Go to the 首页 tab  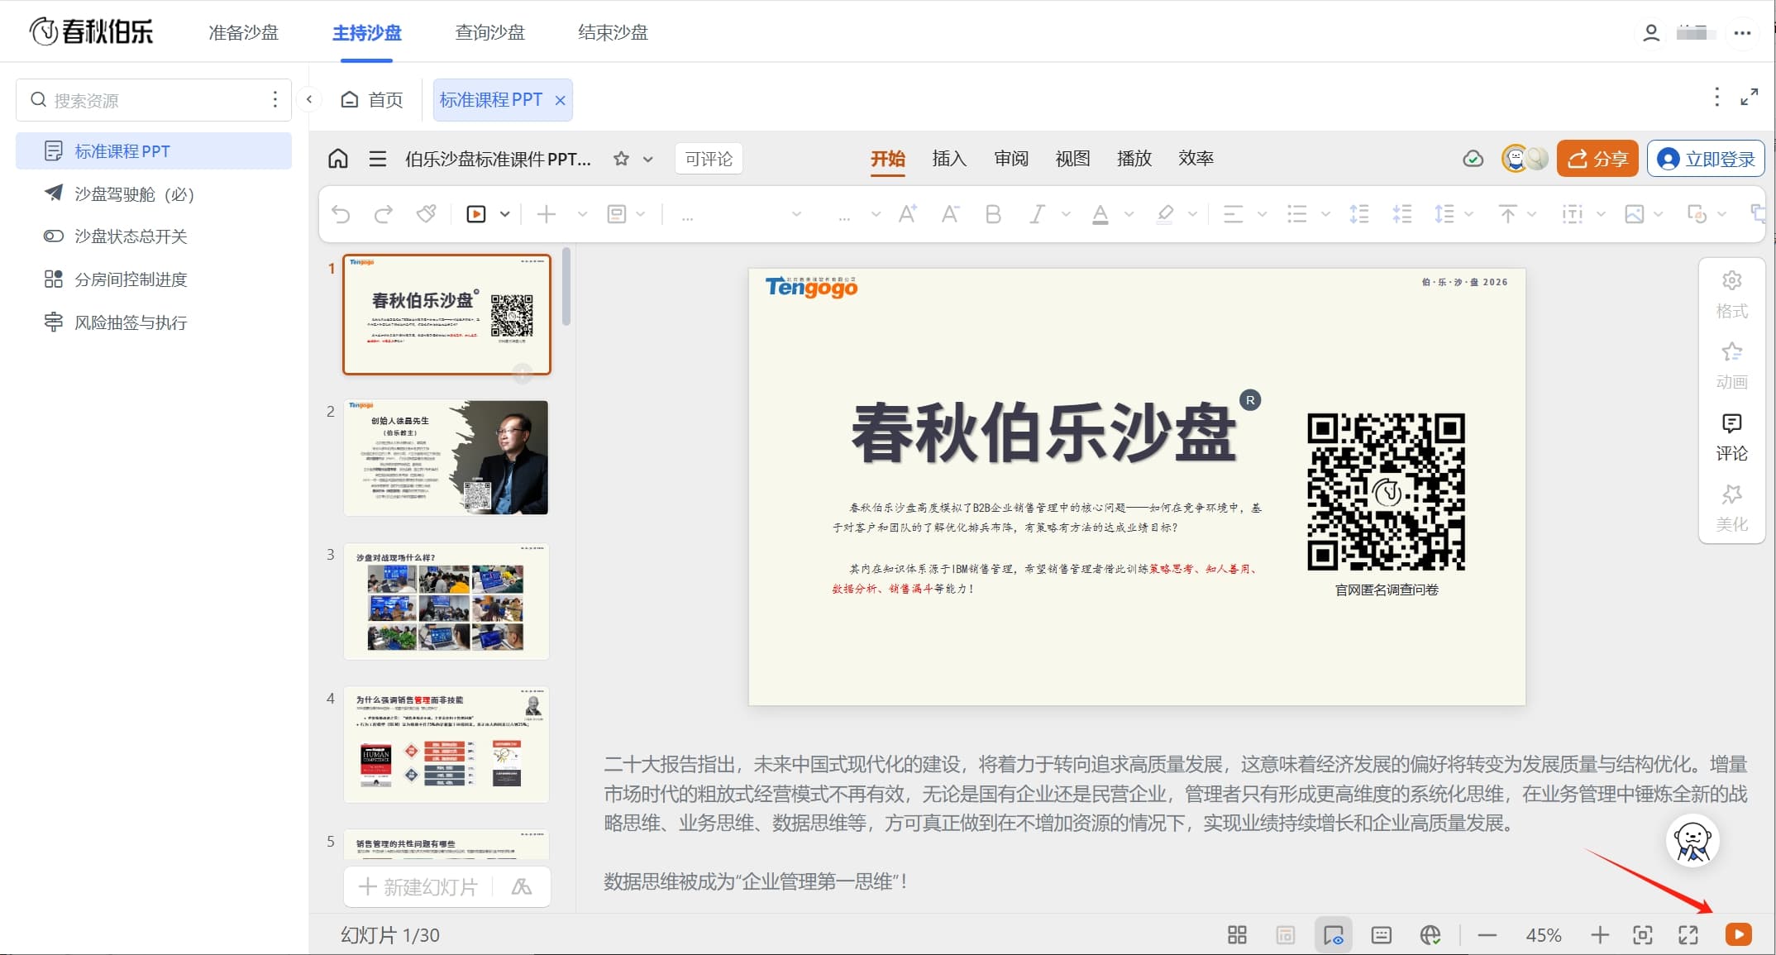[372, 100]
